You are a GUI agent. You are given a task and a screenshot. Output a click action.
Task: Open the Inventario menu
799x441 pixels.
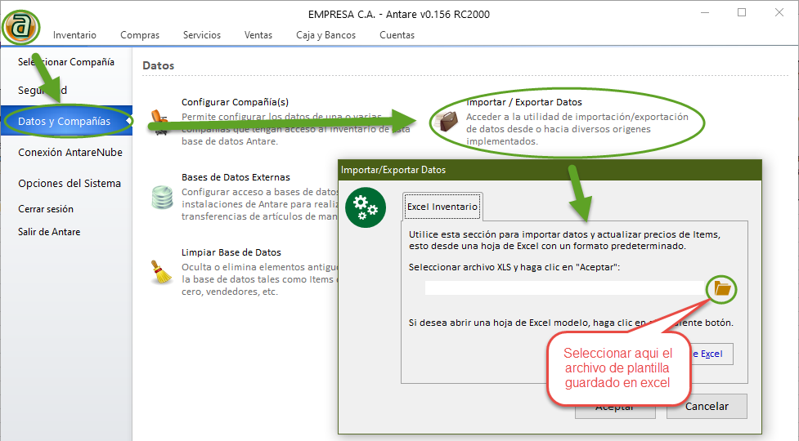click(74, 35)
